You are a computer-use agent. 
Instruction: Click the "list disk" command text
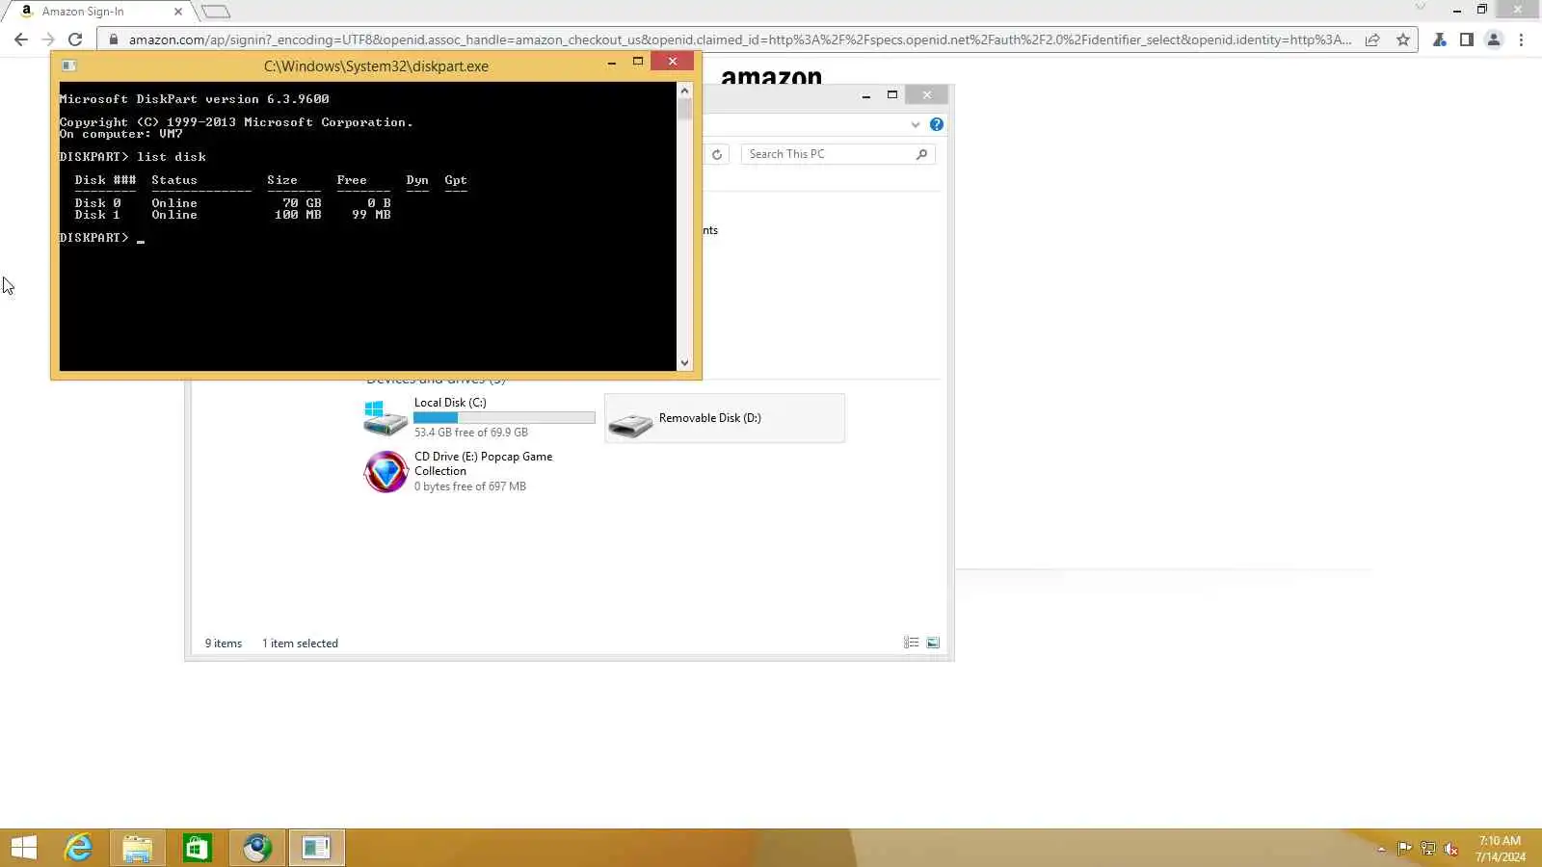coord(172,157)
